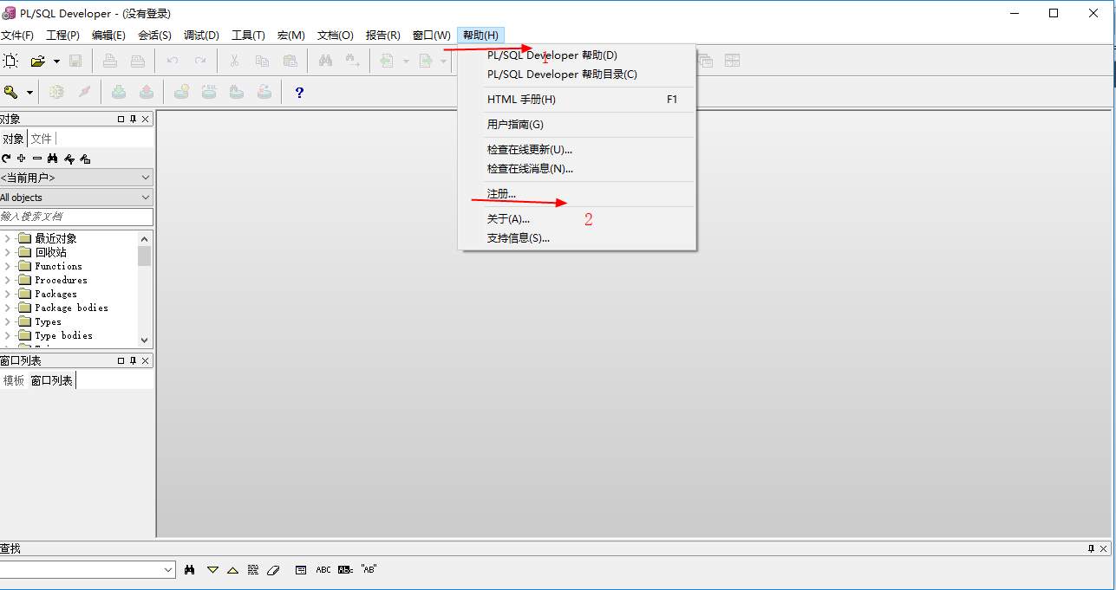This screenshot has width=1116, height=590.
Task: Click the eraser clear-highlight icon in find bar
Action: (x=274, y=569)
